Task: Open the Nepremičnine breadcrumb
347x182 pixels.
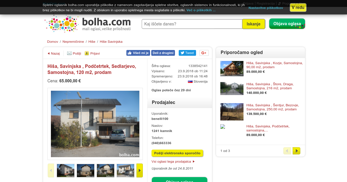Action: pyautogui.click(x=73, y=42)
